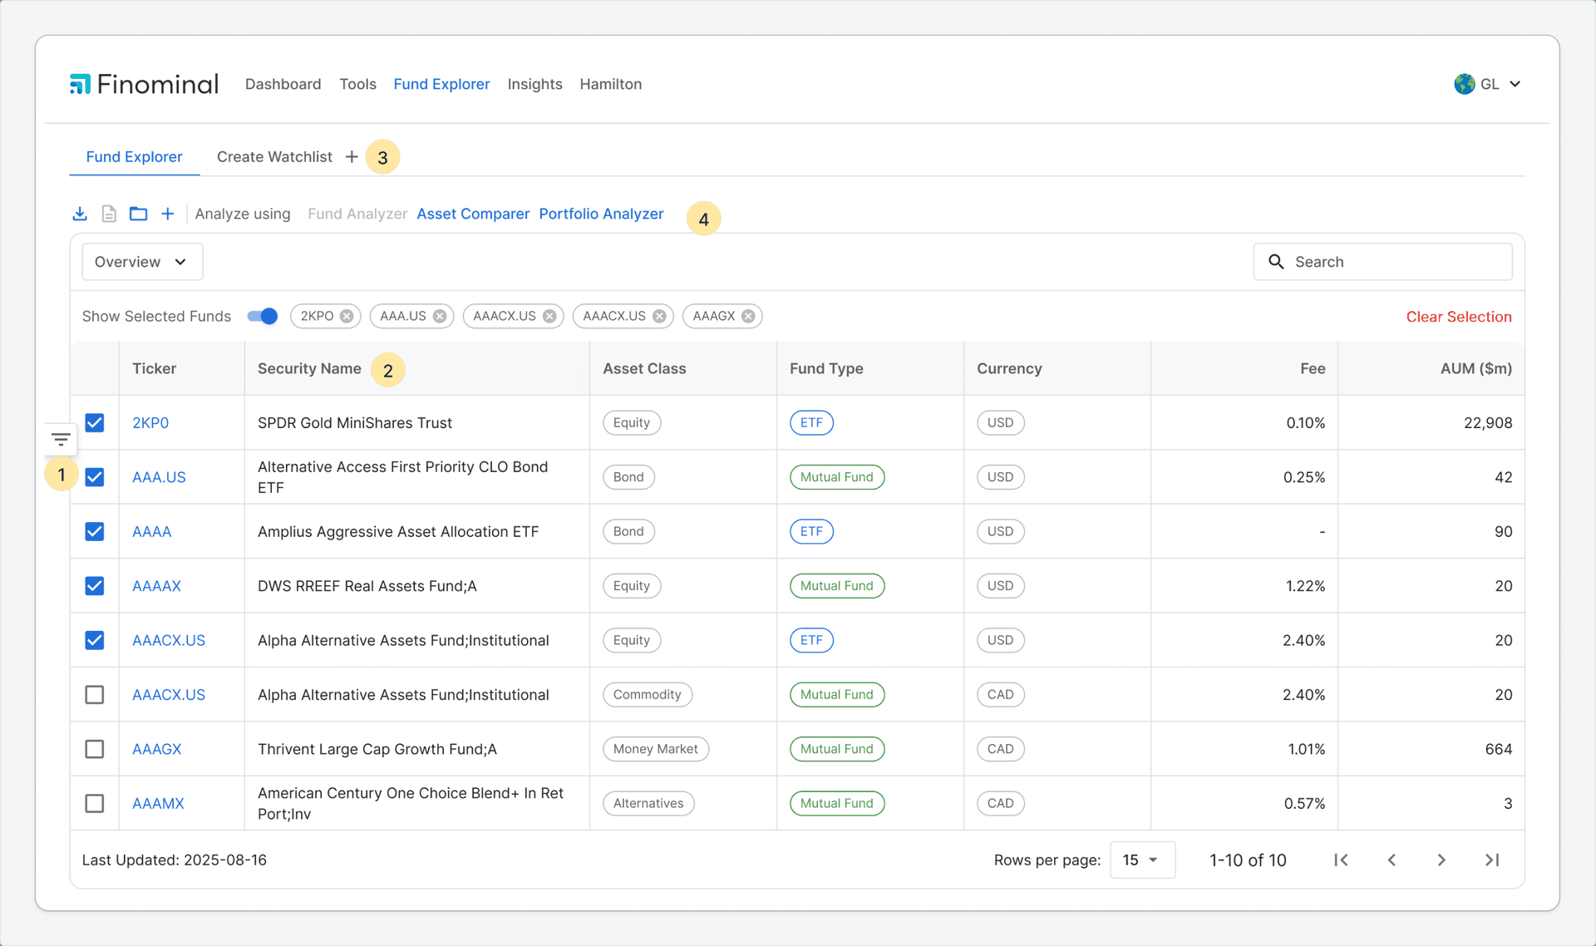
Task: Uncheck the AAAA row checkbox
Action: [x=95, y=531]
